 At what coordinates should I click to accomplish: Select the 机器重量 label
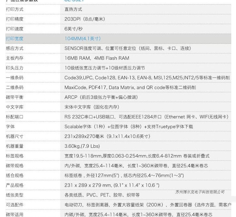(x=14, y=146)
